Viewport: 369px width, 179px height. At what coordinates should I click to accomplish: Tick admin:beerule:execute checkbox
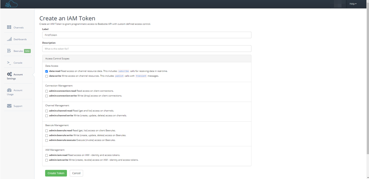tap(47, 141)
